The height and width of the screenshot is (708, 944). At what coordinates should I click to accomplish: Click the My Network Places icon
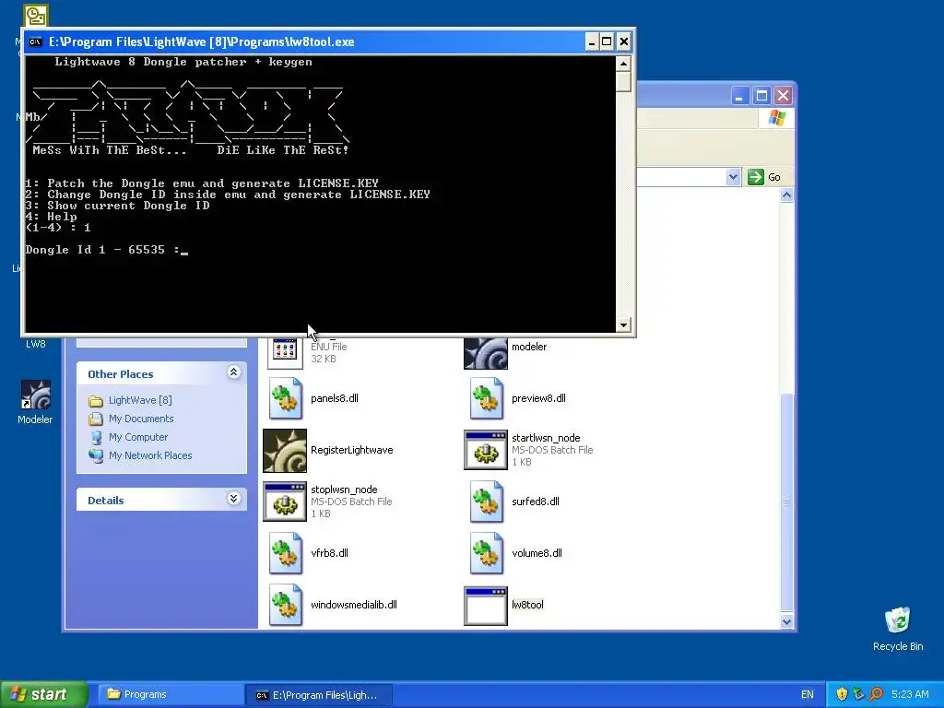click(96, 455)
